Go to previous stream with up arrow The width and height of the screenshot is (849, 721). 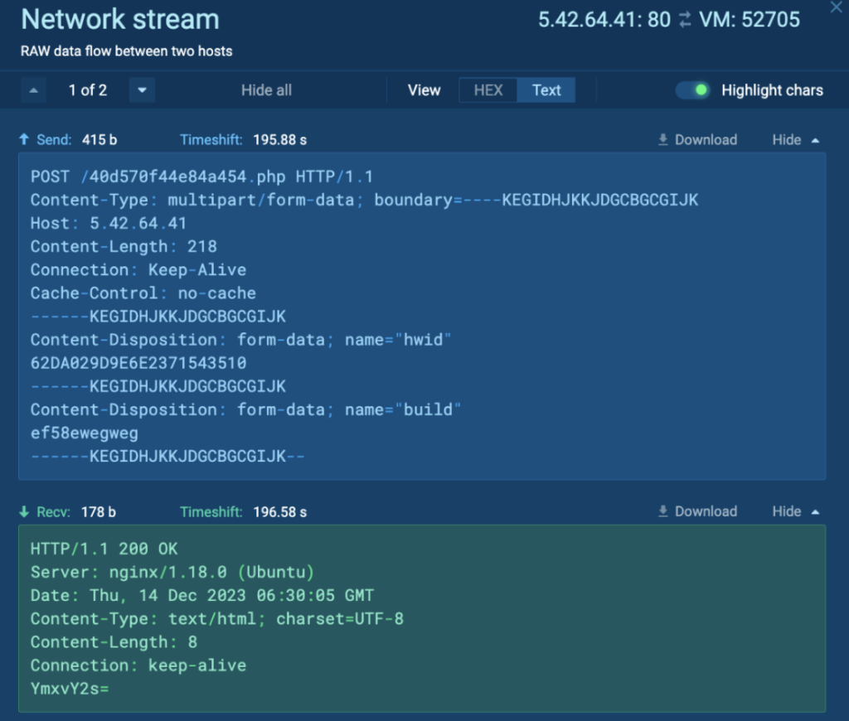coord(33,90)
